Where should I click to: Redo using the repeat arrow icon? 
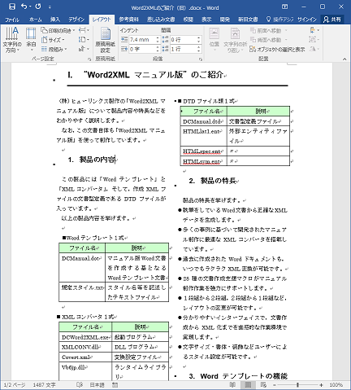pos(38,7)
